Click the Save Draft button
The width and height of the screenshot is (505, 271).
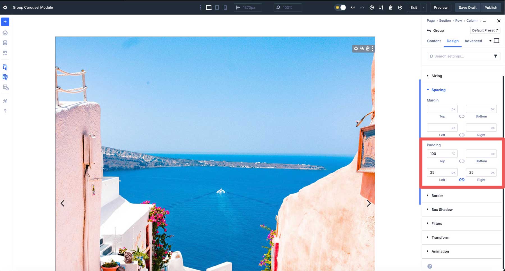coord(467,8)
